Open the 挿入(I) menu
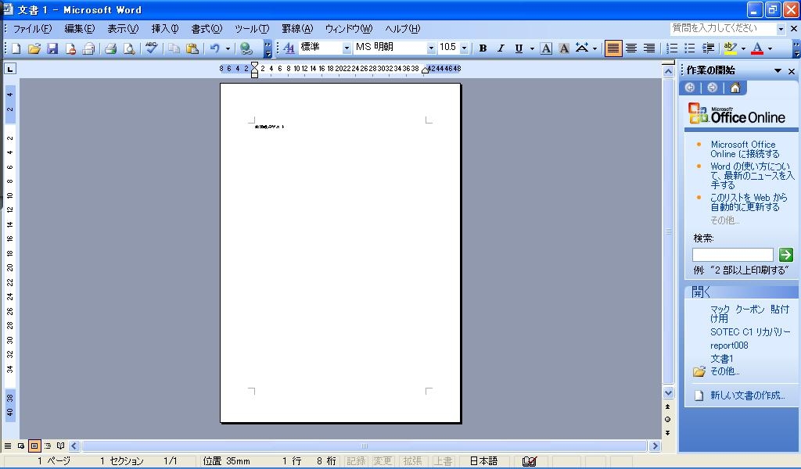801x469 pixels. (164, 29)
